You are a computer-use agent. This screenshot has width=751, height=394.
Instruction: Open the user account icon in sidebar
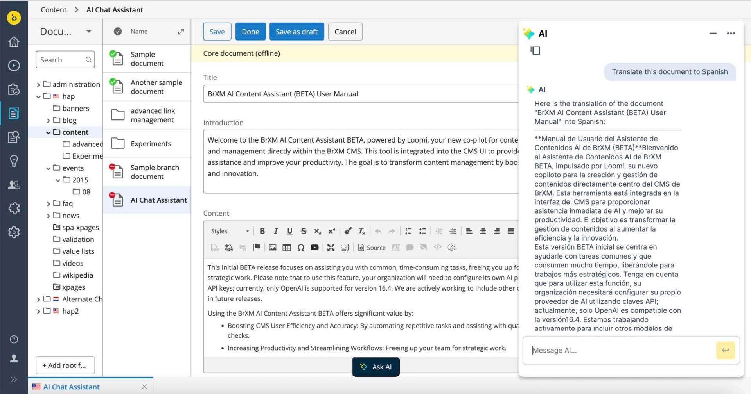click(14, 358)
